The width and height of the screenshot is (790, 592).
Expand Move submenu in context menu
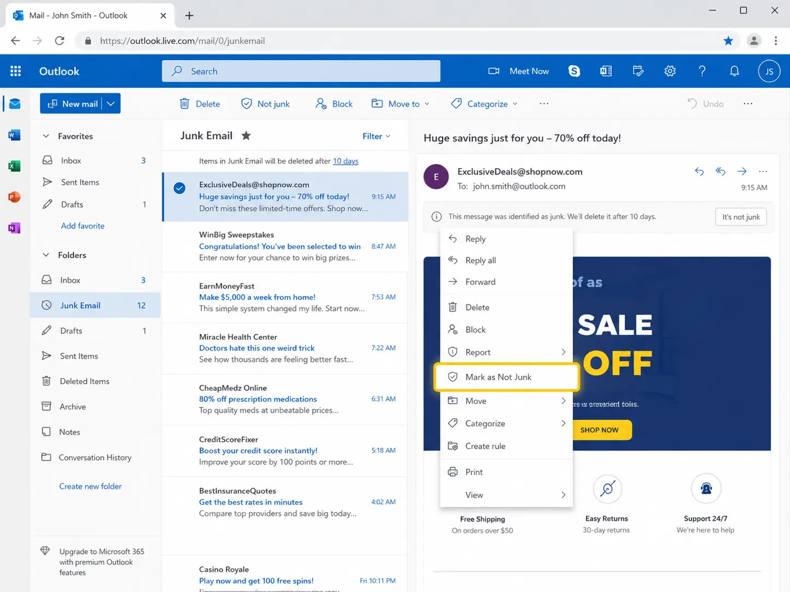tap(564, 401)
